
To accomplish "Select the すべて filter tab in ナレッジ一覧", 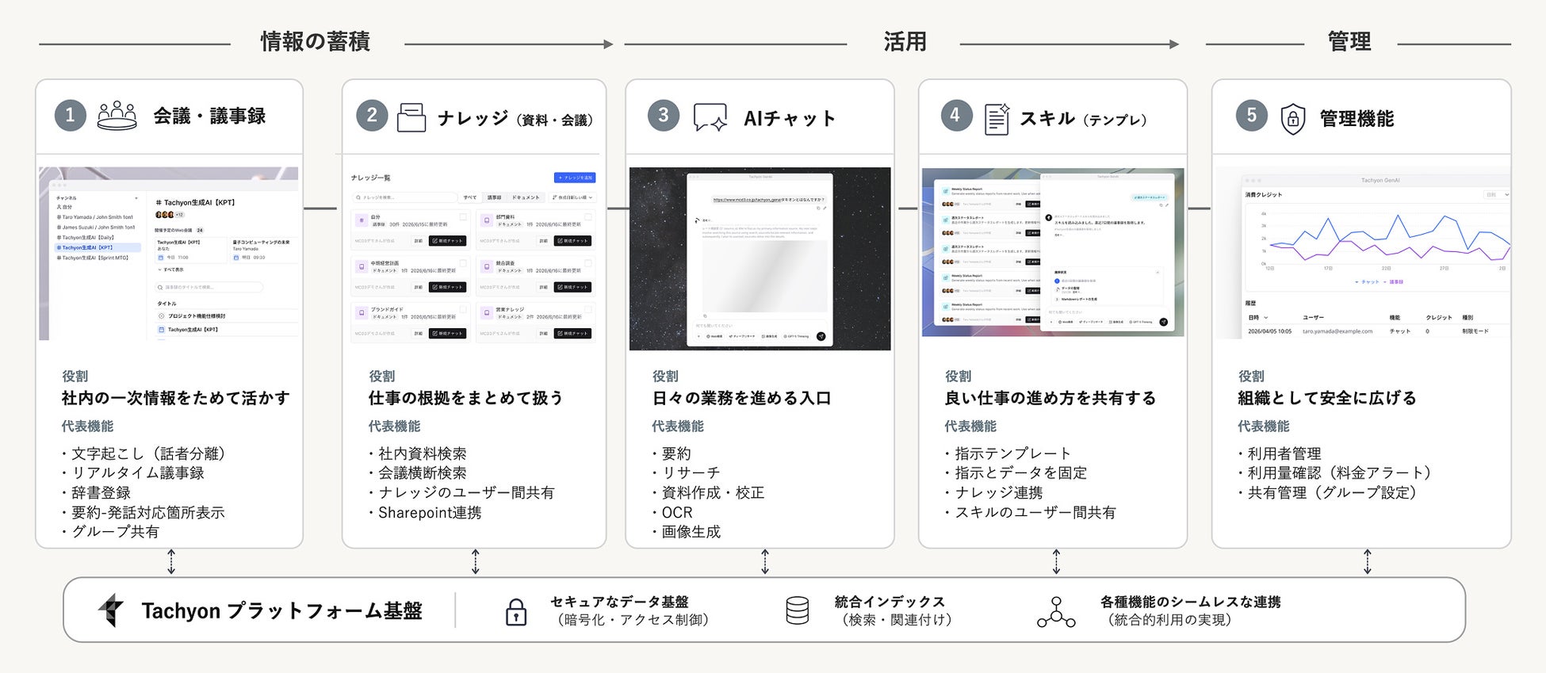I will [x=470, y=197].
